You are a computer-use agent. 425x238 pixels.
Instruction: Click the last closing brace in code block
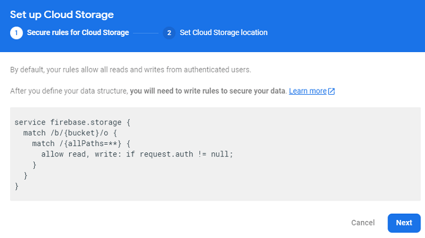(x=17, y=186)
